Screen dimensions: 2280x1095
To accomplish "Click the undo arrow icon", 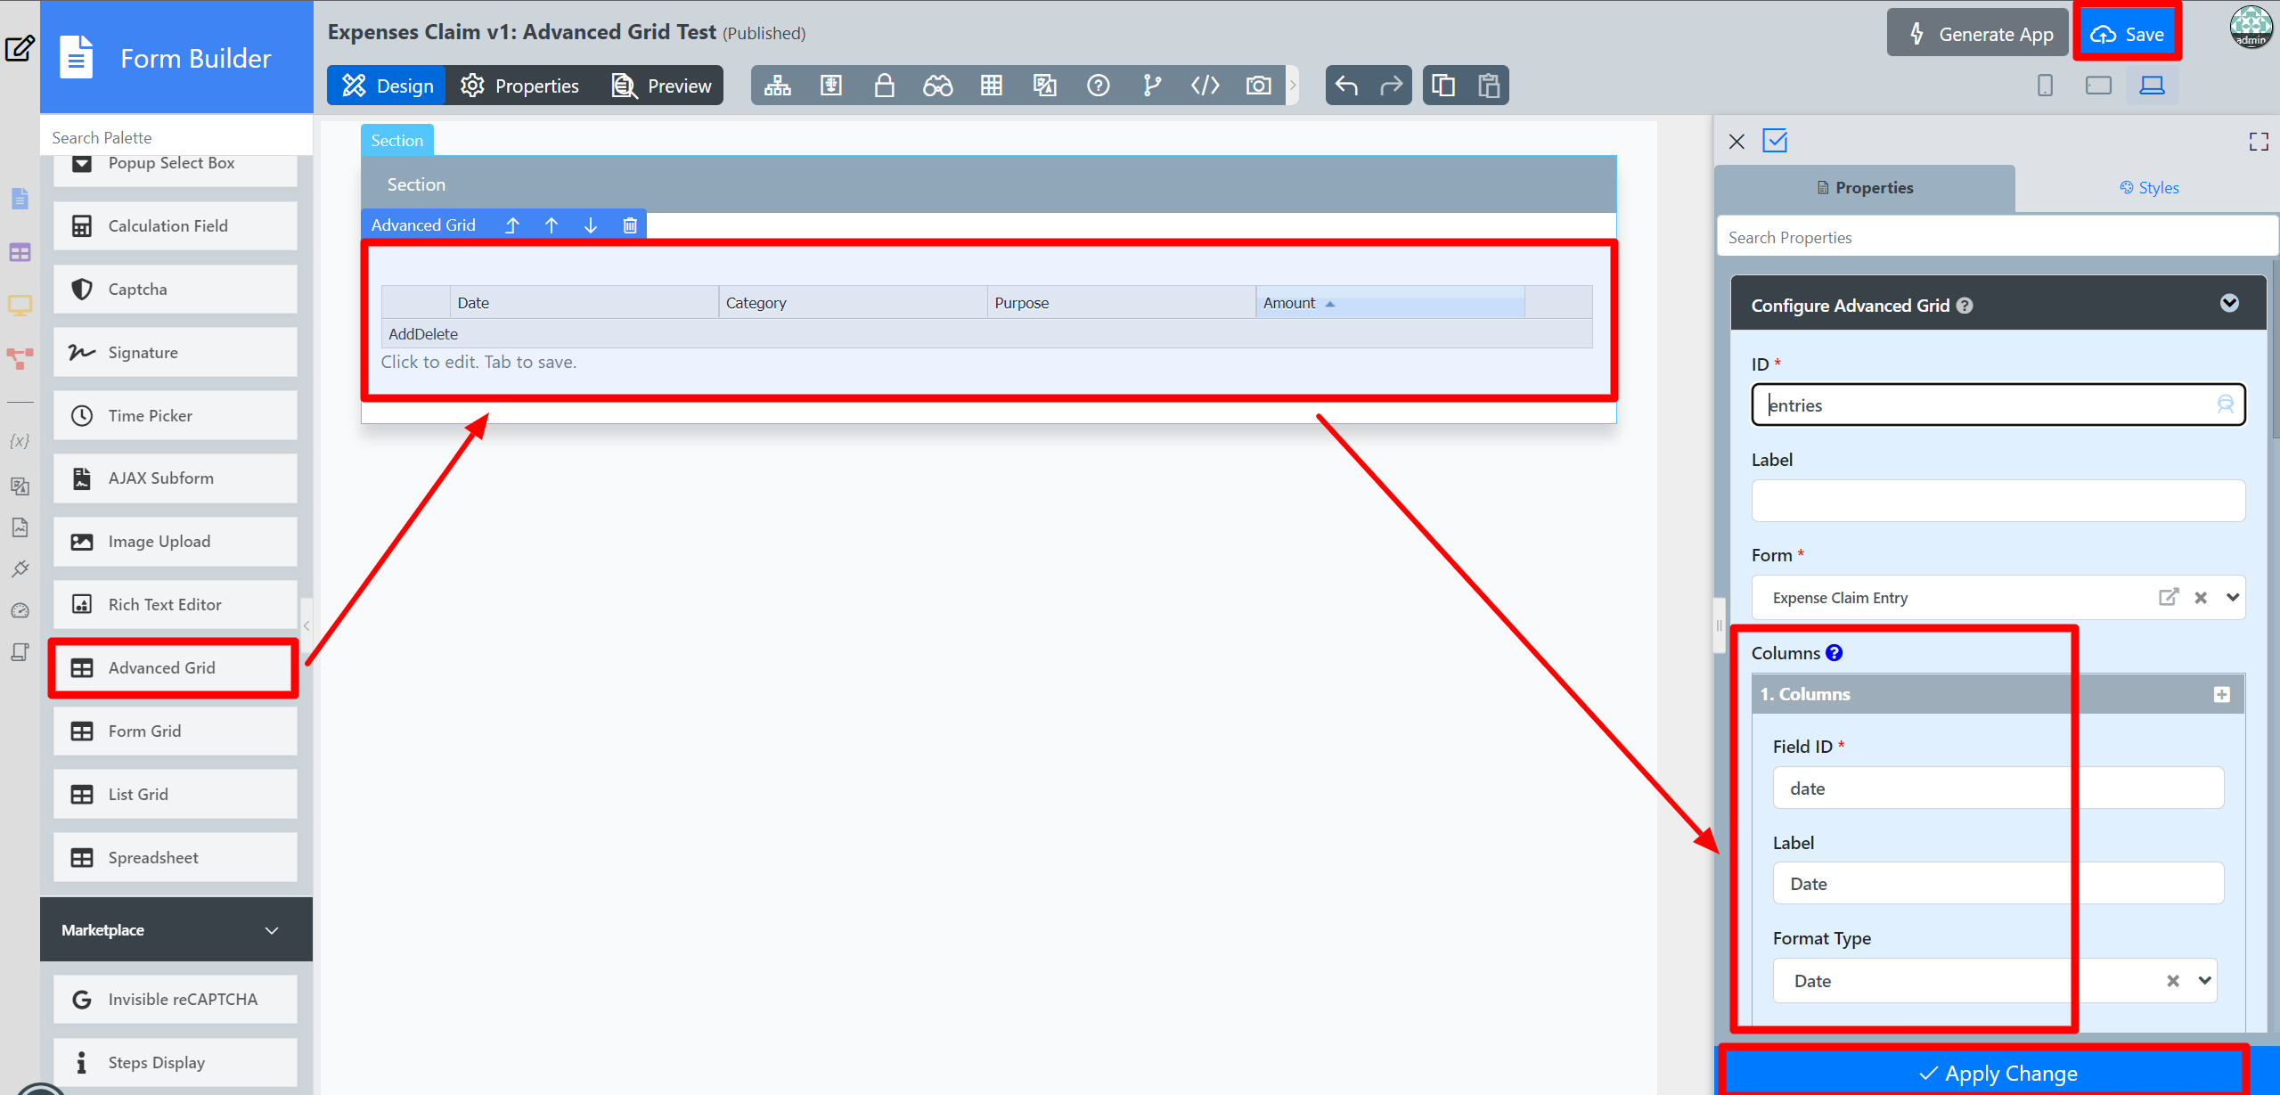I will pyautogui.click(x=1346, y=86).
